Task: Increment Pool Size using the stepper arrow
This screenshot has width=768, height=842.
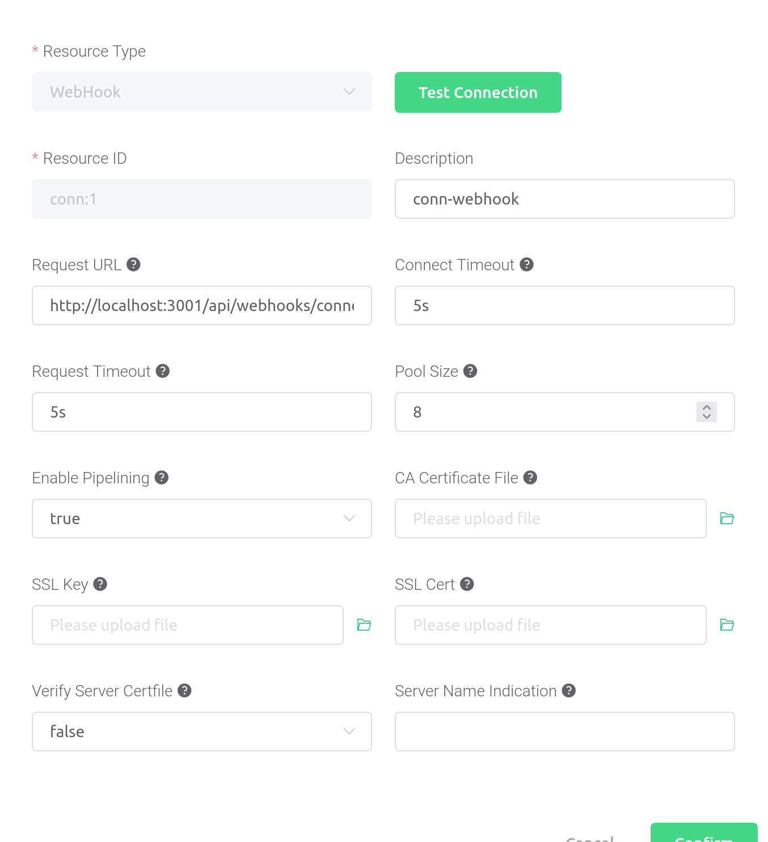Action: [706, 408]
